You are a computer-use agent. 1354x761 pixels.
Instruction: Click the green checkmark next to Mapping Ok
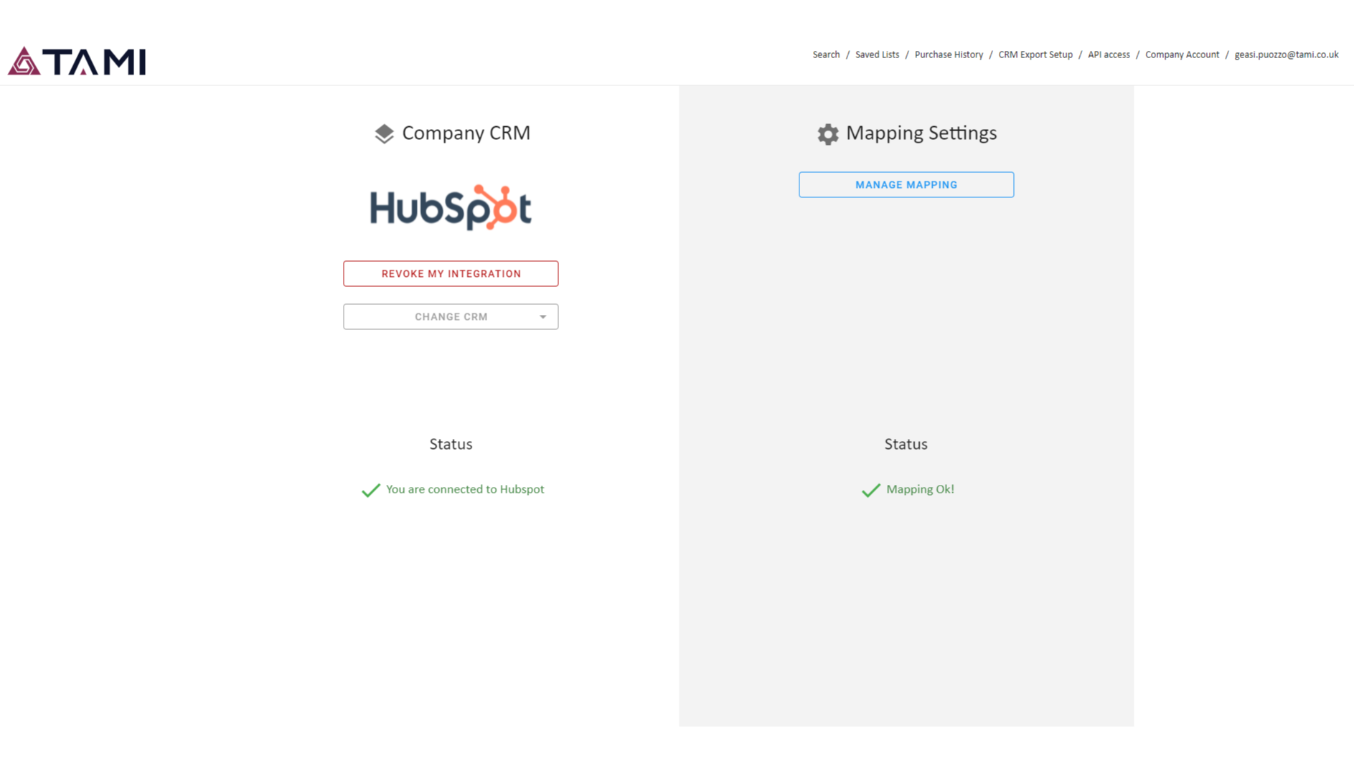tap(870, 490)
